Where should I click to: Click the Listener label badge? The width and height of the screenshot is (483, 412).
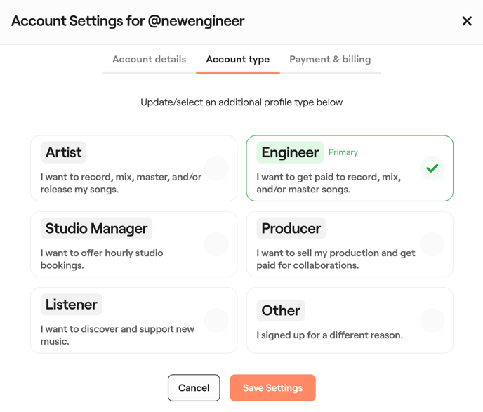pos(71,304)
